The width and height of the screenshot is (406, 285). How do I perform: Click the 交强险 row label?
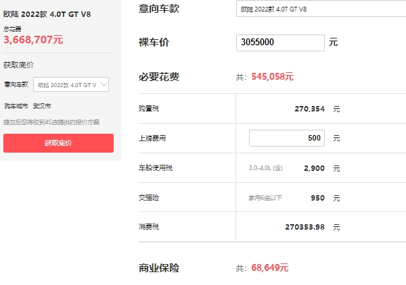[148, 198]
